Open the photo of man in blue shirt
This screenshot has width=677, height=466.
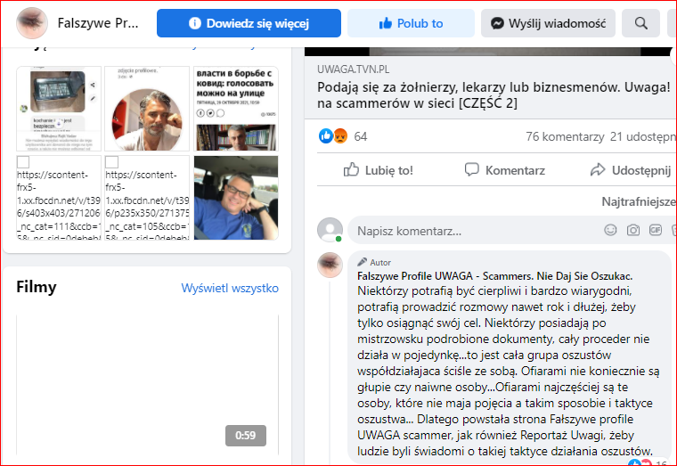coord(235,198)
